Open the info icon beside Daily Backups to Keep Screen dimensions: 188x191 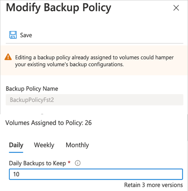[77, 163]
